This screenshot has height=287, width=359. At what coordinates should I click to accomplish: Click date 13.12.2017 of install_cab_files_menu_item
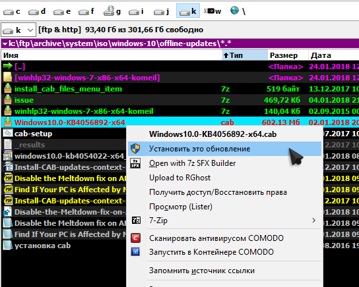329,89
